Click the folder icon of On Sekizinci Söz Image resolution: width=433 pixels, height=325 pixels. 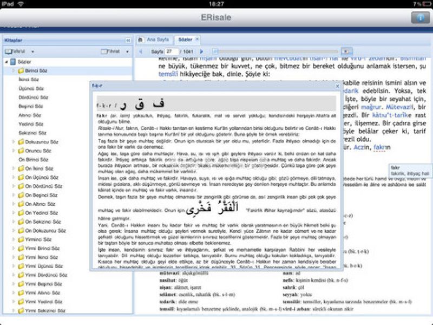(x=21, y=222)
